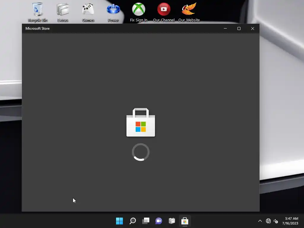Close the Microsoft Store window

252,28
